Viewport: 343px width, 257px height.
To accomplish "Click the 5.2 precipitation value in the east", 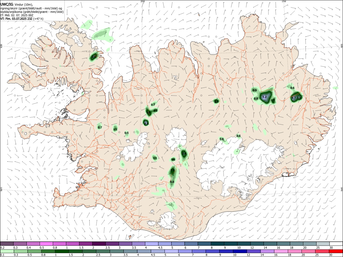I will (x=264, y=97).
